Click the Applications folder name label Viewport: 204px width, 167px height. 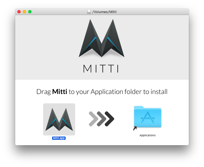(147, 135)
